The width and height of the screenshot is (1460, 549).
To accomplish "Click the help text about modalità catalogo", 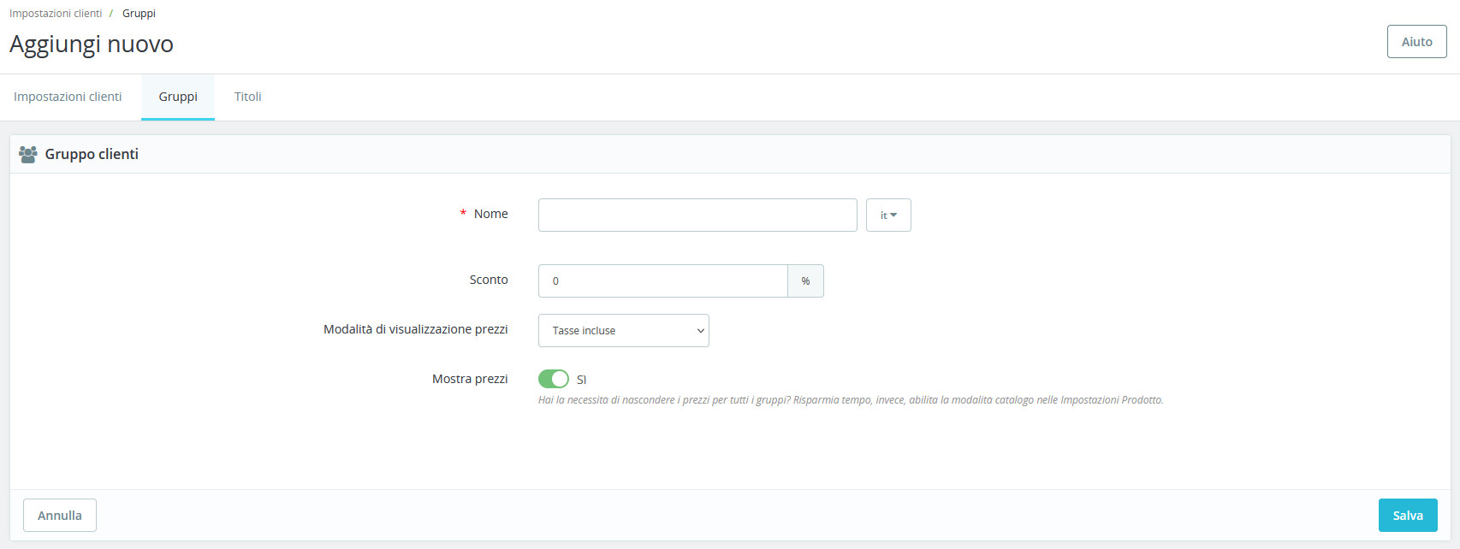I will click(x=851, y=400).
